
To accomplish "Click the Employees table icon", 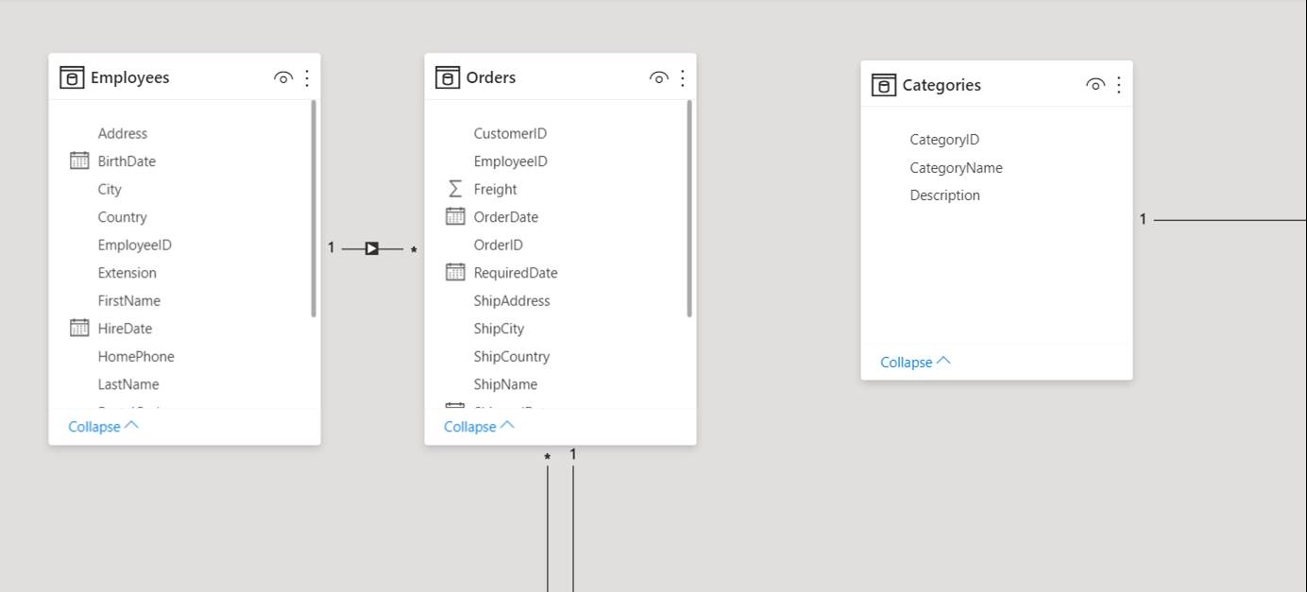I will [72, 77].
